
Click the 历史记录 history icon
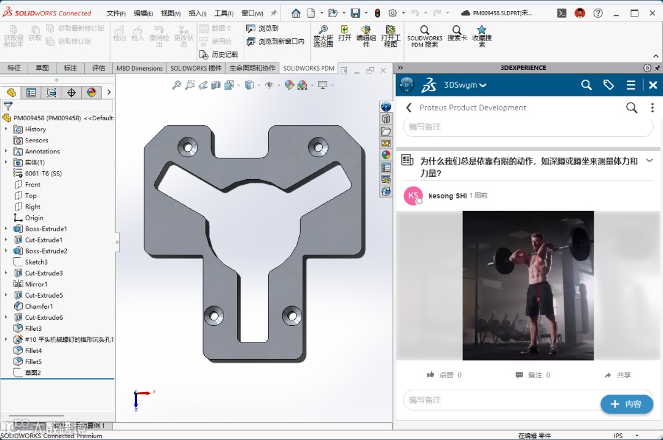point(204,55)
